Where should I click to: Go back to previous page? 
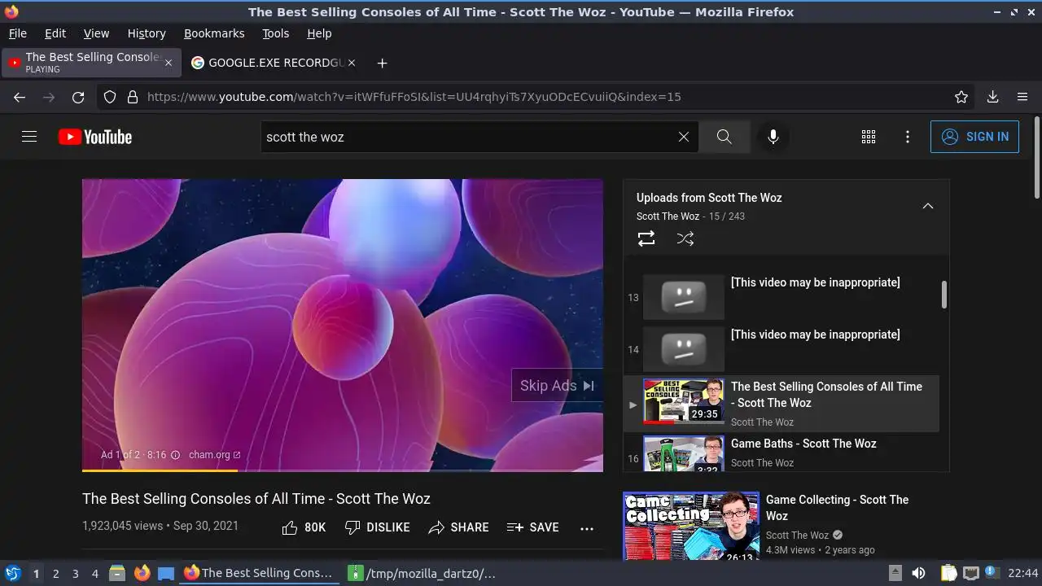coord(20,97)
